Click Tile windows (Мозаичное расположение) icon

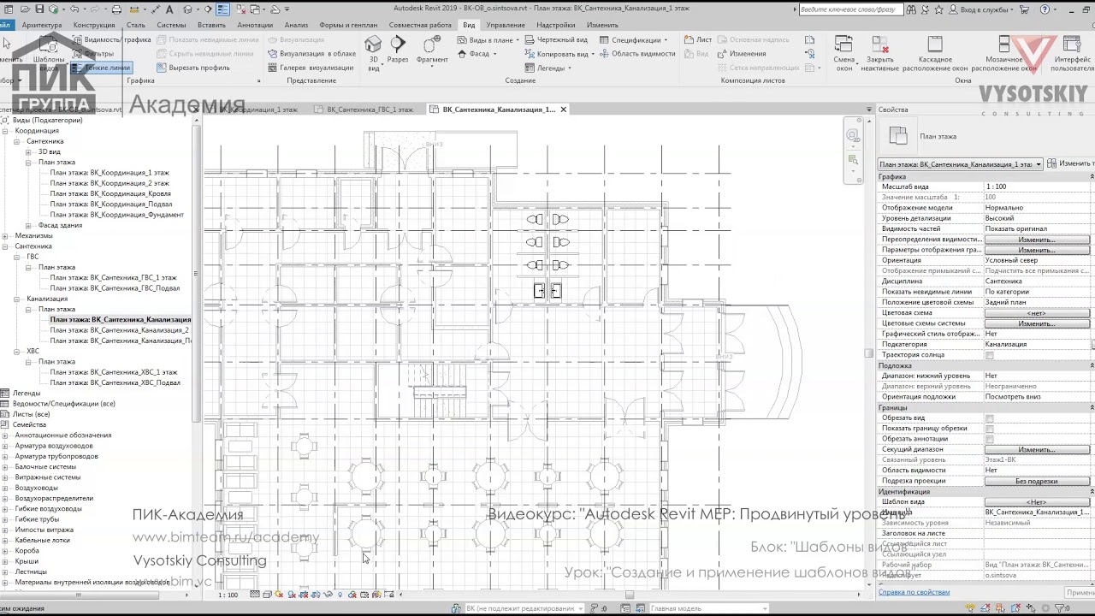1003,52
